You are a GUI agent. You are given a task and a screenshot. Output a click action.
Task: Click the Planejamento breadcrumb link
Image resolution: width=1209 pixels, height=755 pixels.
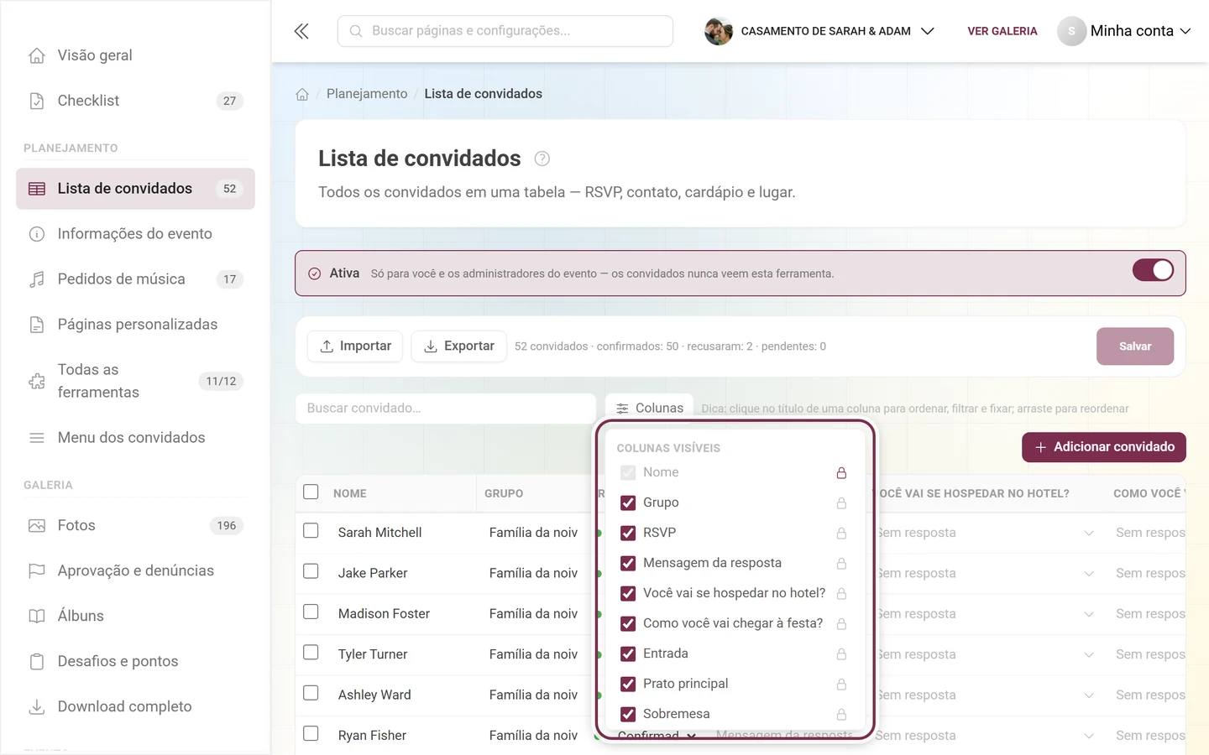tap(367, 94)
